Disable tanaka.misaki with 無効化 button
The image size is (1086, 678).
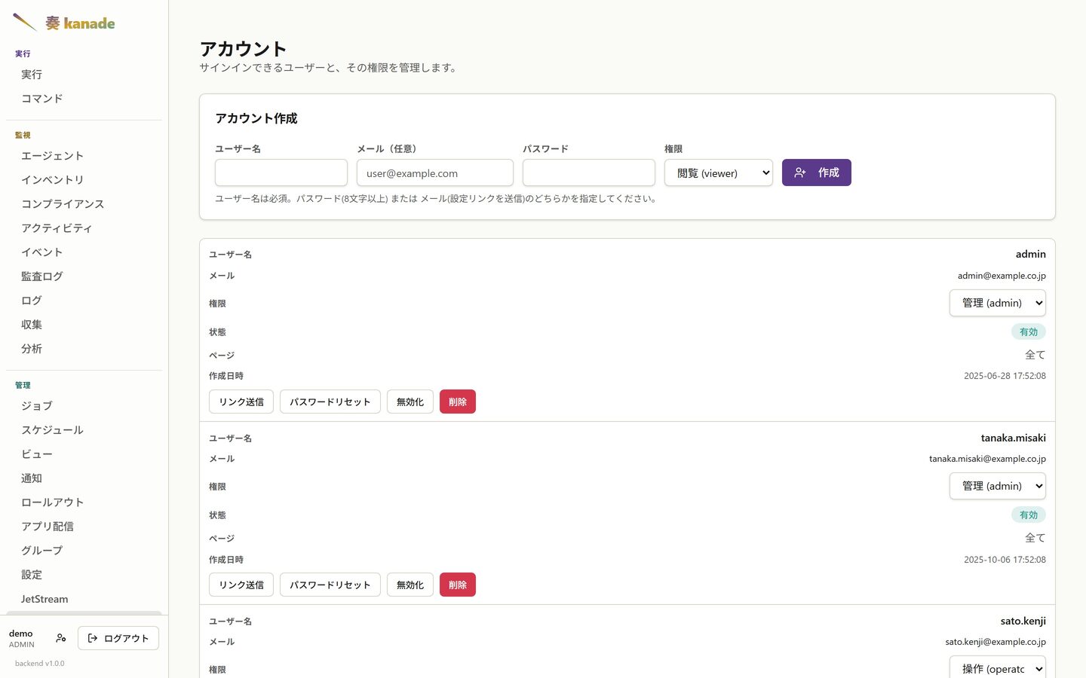pos(410,585)
